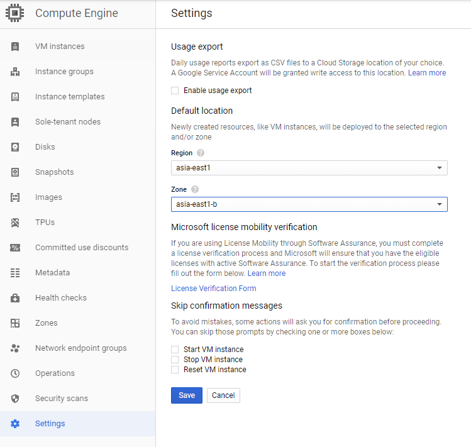Click the help icon beside Region
The image size is (471, 447).
point(201,153)
